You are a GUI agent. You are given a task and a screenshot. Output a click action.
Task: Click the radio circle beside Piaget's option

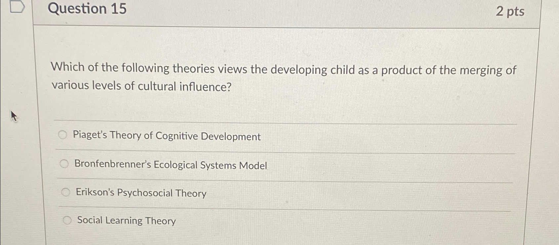click(x=63, y=135)
